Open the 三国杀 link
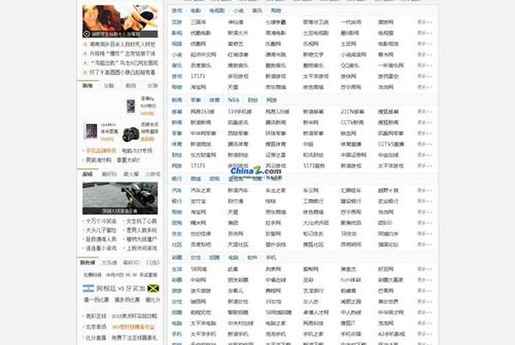Screen dimensions: 515x345 [199, 22]
